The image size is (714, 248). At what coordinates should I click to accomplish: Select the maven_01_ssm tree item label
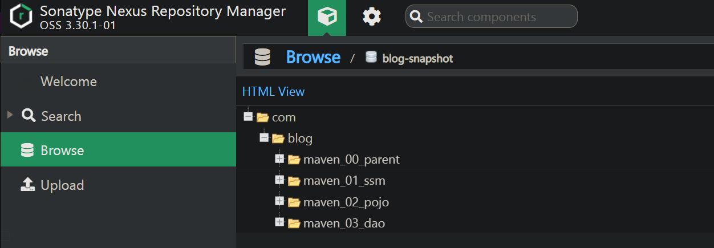click(344, 181)
